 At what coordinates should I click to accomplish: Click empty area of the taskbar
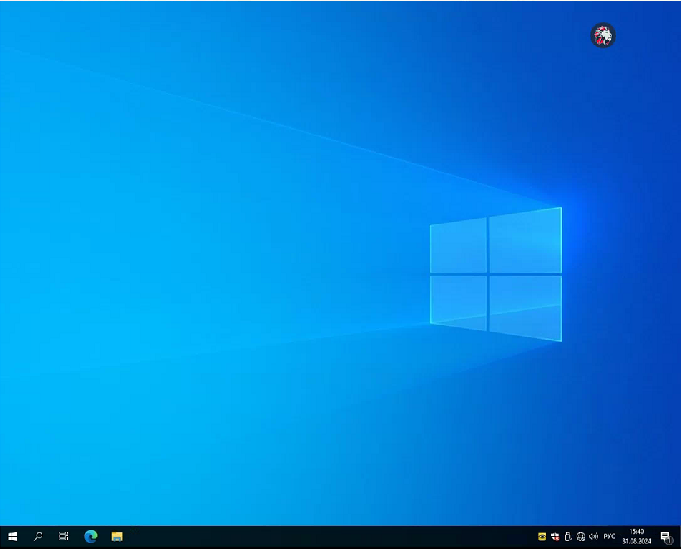tap(325, 537)
